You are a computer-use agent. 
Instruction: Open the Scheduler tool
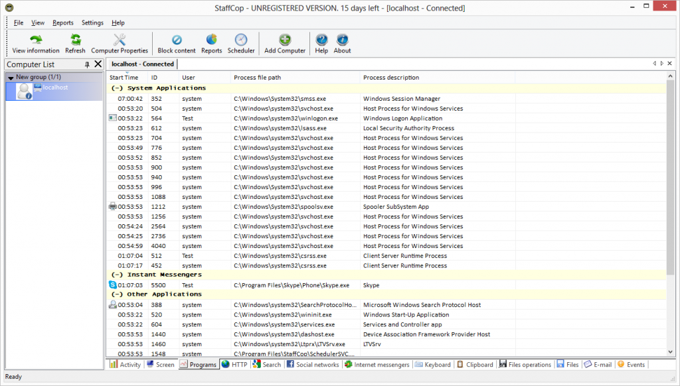[x=241, y=40]
